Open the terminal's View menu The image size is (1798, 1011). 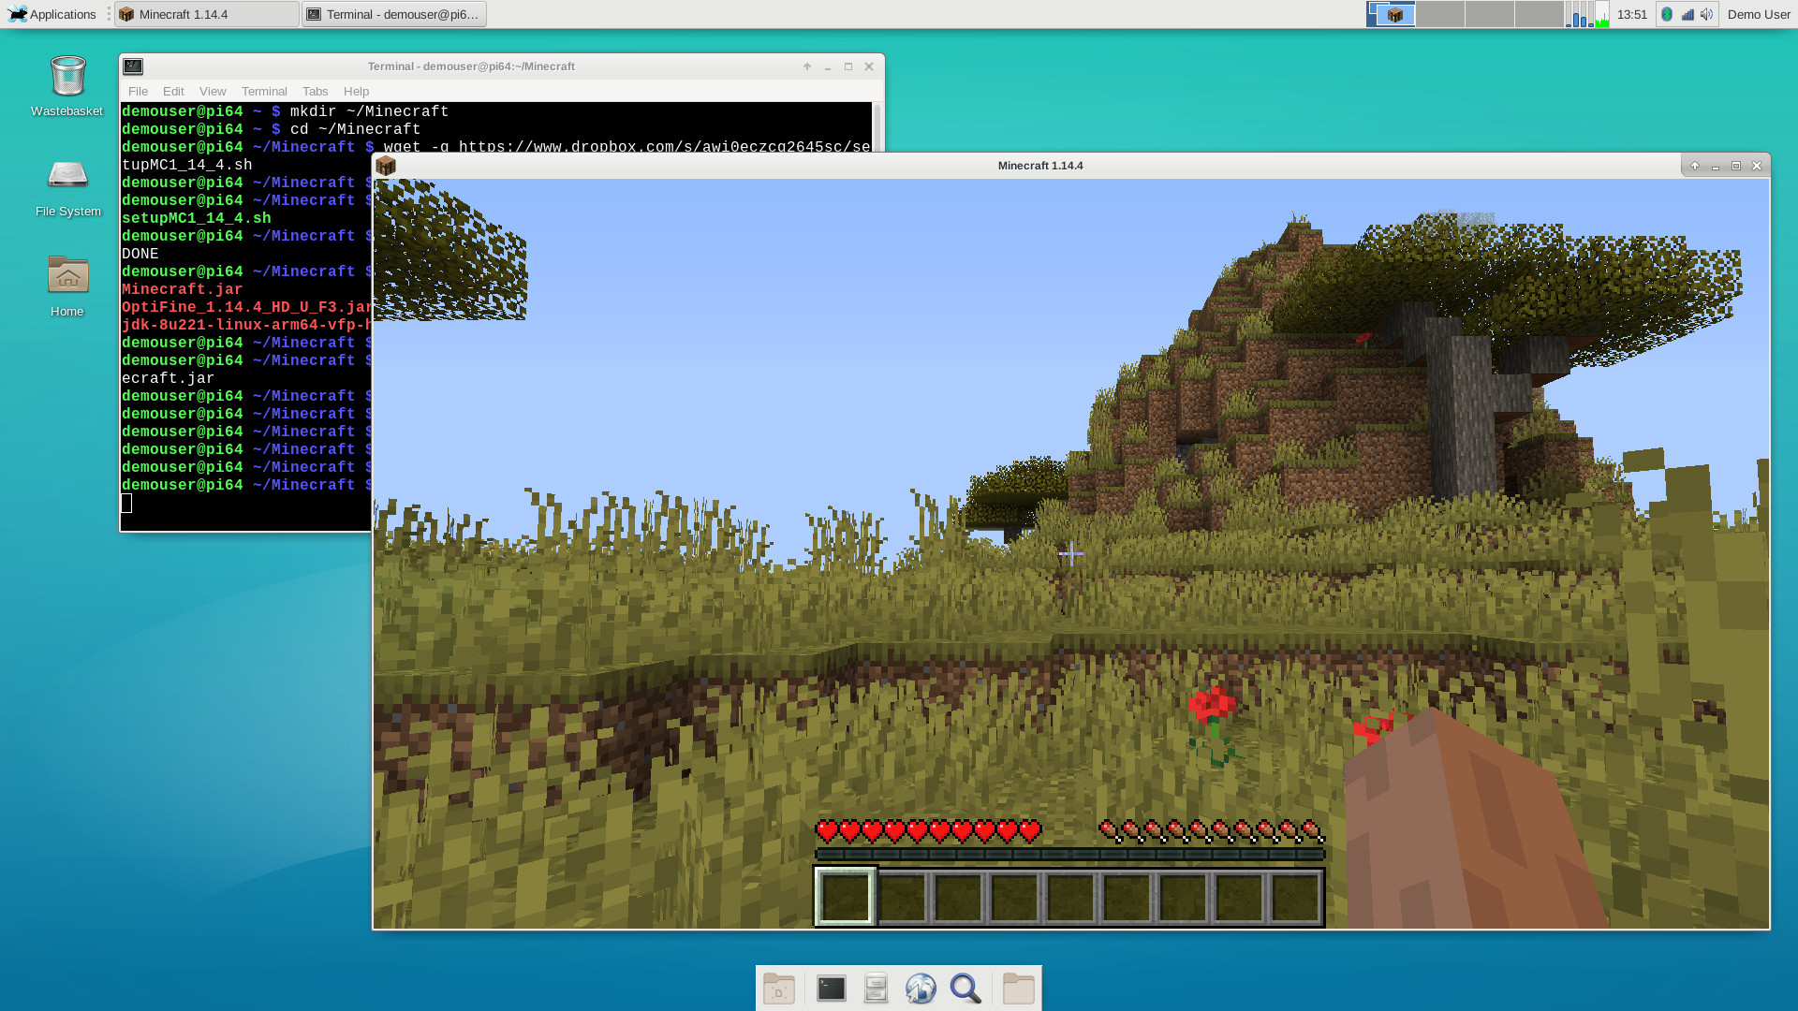213,91
